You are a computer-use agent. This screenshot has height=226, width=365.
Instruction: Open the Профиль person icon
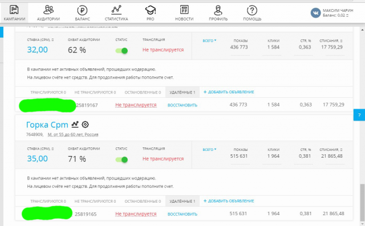pos(218,10)
